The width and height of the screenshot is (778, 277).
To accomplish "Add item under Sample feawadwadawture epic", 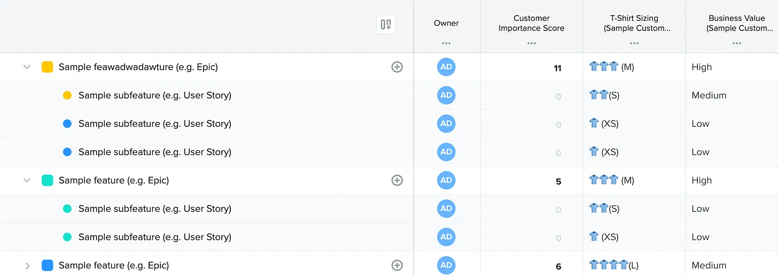I will [397, 67].
